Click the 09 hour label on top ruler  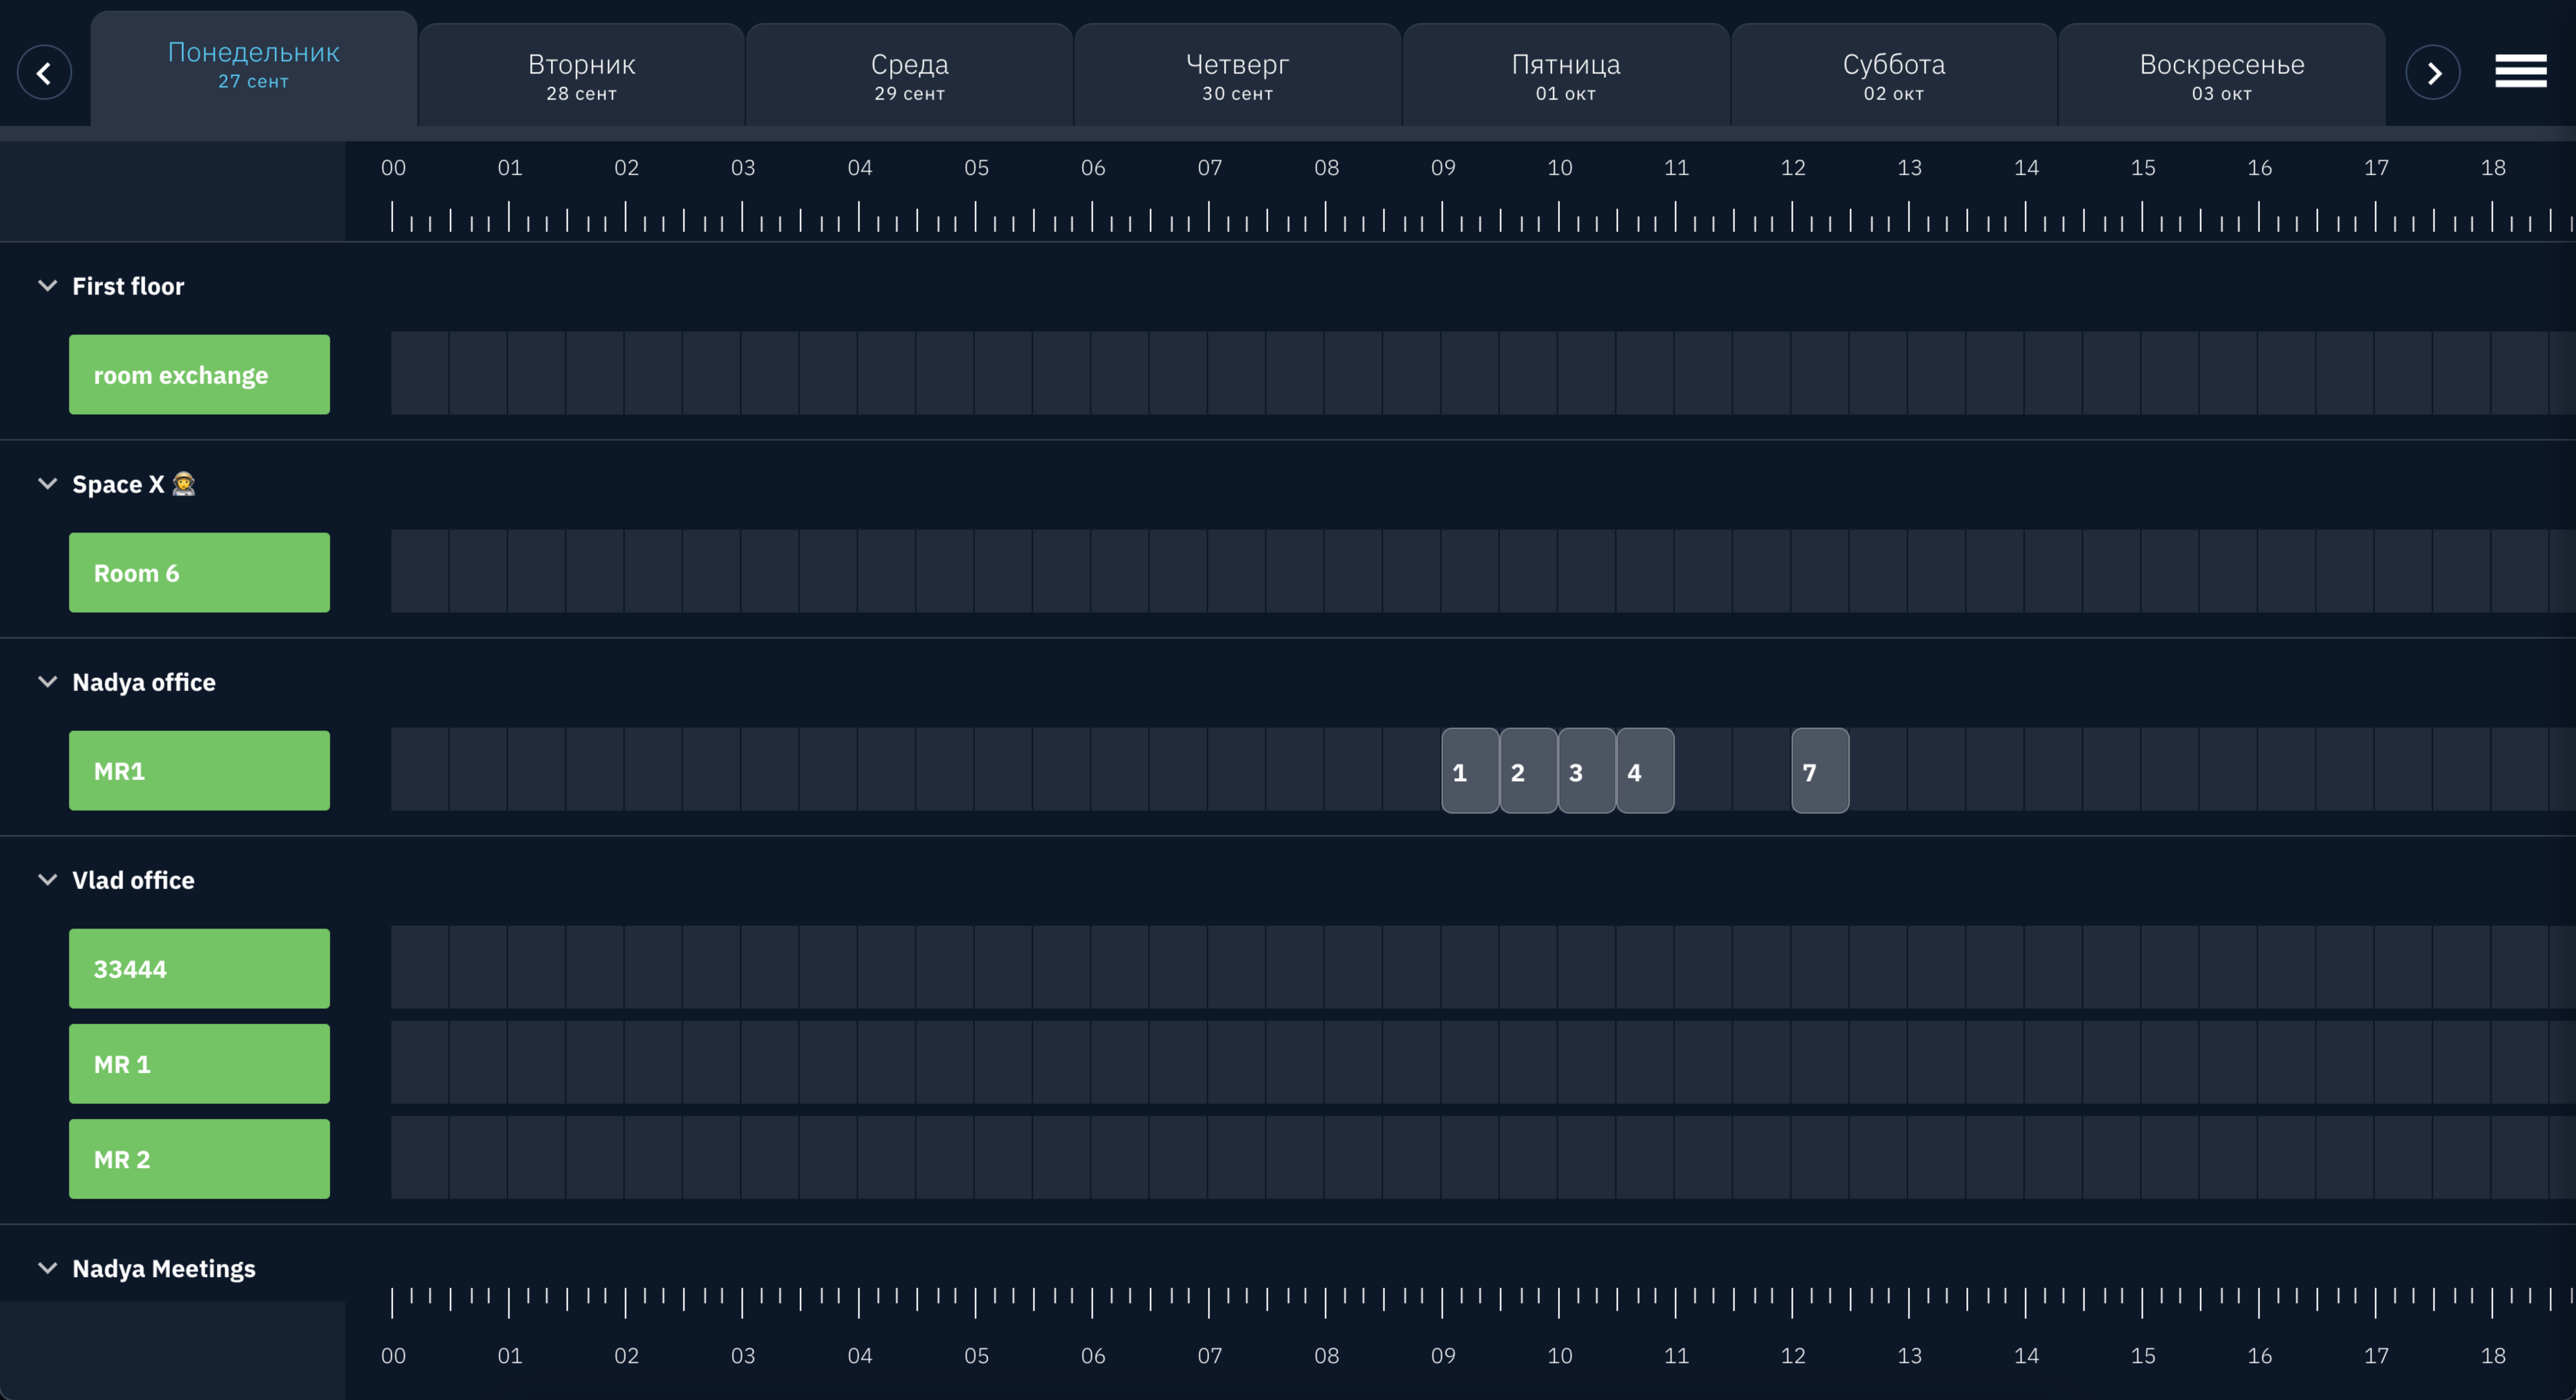click(1443, 168)
